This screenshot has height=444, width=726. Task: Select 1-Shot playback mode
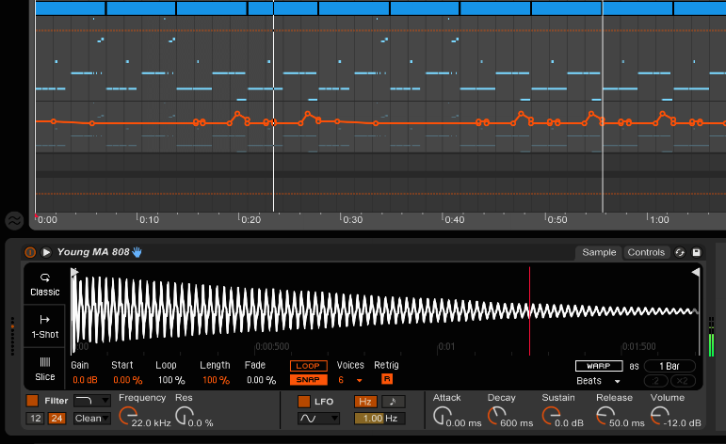pyautogui.click(x=45, y=326)
